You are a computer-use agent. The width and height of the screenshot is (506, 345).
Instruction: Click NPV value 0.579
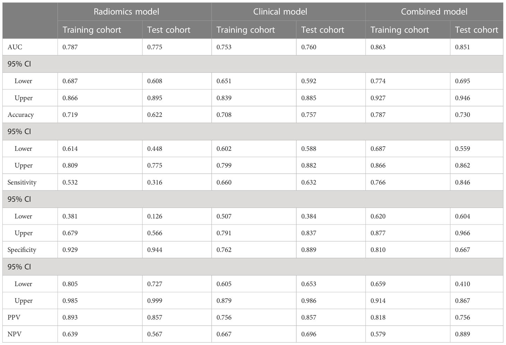coord(378,335)
